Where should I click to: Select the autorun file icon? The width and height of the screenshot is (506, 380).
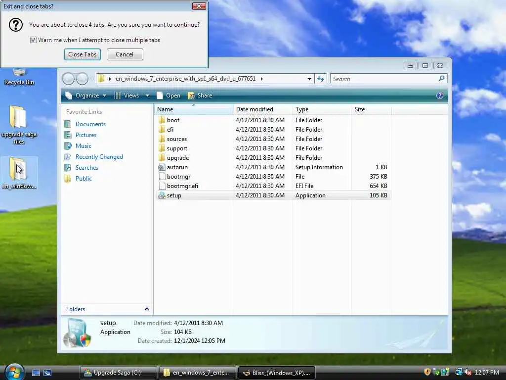click(162, 167)
